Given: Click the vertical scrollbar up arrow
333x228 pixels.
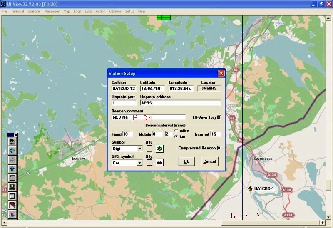Looking at the screenshot, I should [328, 18].
